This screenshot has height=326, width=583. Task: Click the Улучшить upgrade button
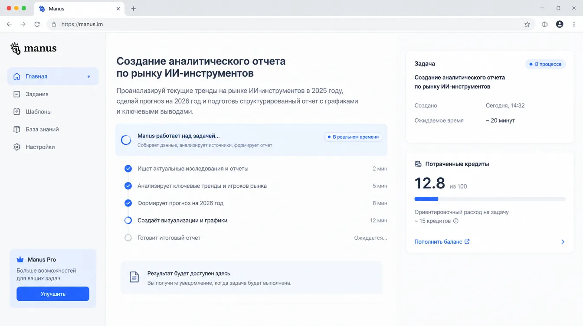click(53, 294)
